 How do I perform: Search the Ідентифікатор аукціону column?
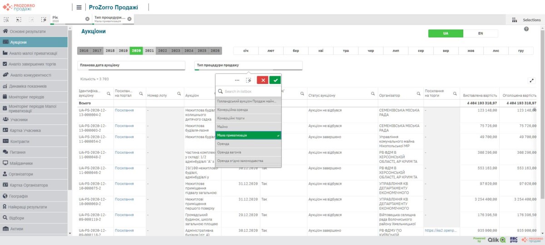[x=109, y=93]
